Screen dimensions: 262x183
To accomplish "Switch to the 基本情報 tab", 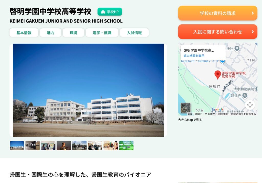I will coord(24,33).
